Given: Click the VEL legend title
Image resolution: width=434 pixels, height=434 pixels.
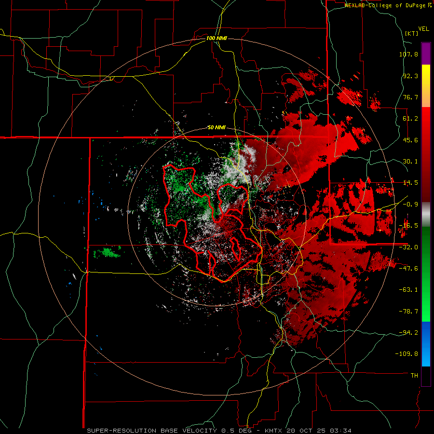Looking at the screenshot, I should click(423, 28).
